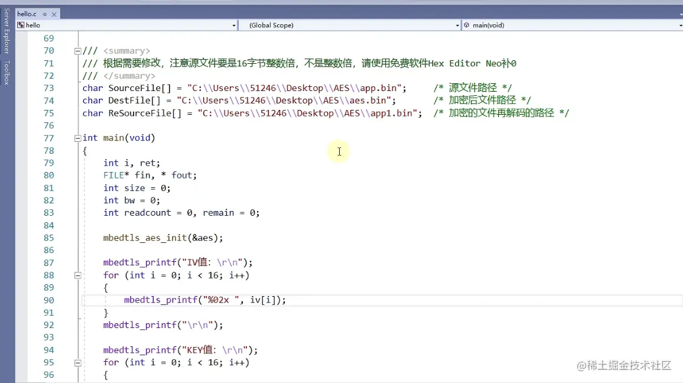Collapse the main function at line 77
Viewport: 683px width, 383px height.
tap(77, 138)
